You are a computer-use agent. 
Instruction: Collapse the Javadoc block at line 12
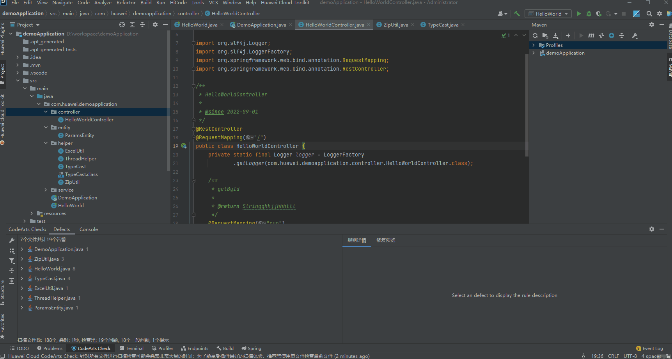pos(193,86)
